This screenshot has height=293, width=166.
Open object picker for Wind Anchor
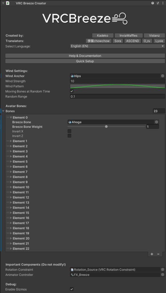tap(163, 76)
